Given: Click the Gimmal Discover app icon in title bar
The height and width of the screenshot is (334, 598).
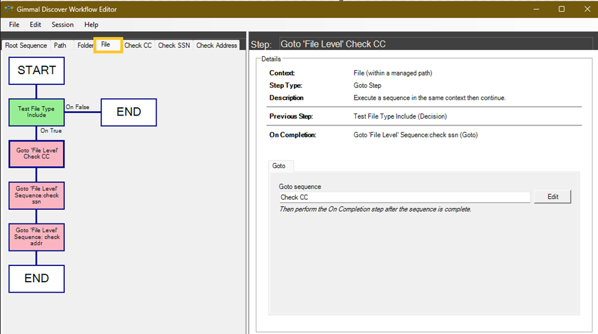Looking at the screenshot, I should [x=9, y=9].
